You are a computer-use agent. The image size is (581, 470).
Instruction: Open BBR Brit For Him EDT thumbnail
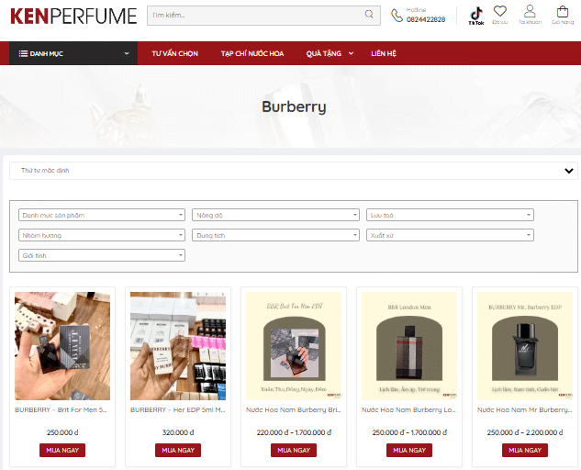294,346
